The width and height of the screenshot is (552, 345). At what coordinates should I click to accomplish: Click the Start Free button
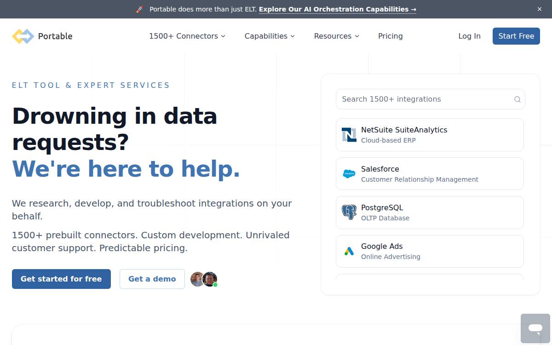point(516,36)
